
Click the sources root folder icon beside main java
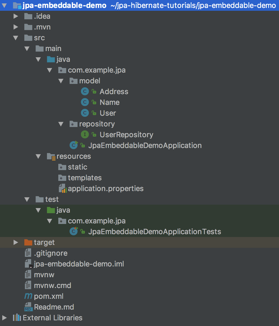(x=50, y=59)
